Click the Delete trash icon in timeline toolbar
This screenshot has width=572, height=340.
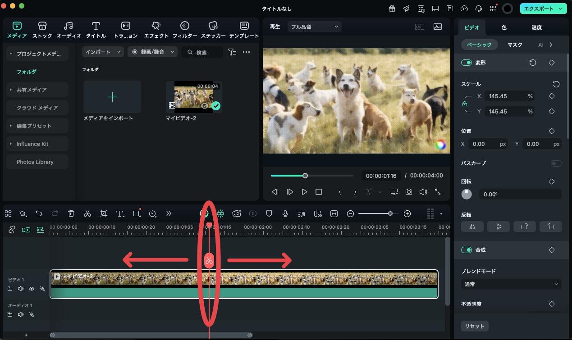71,213
